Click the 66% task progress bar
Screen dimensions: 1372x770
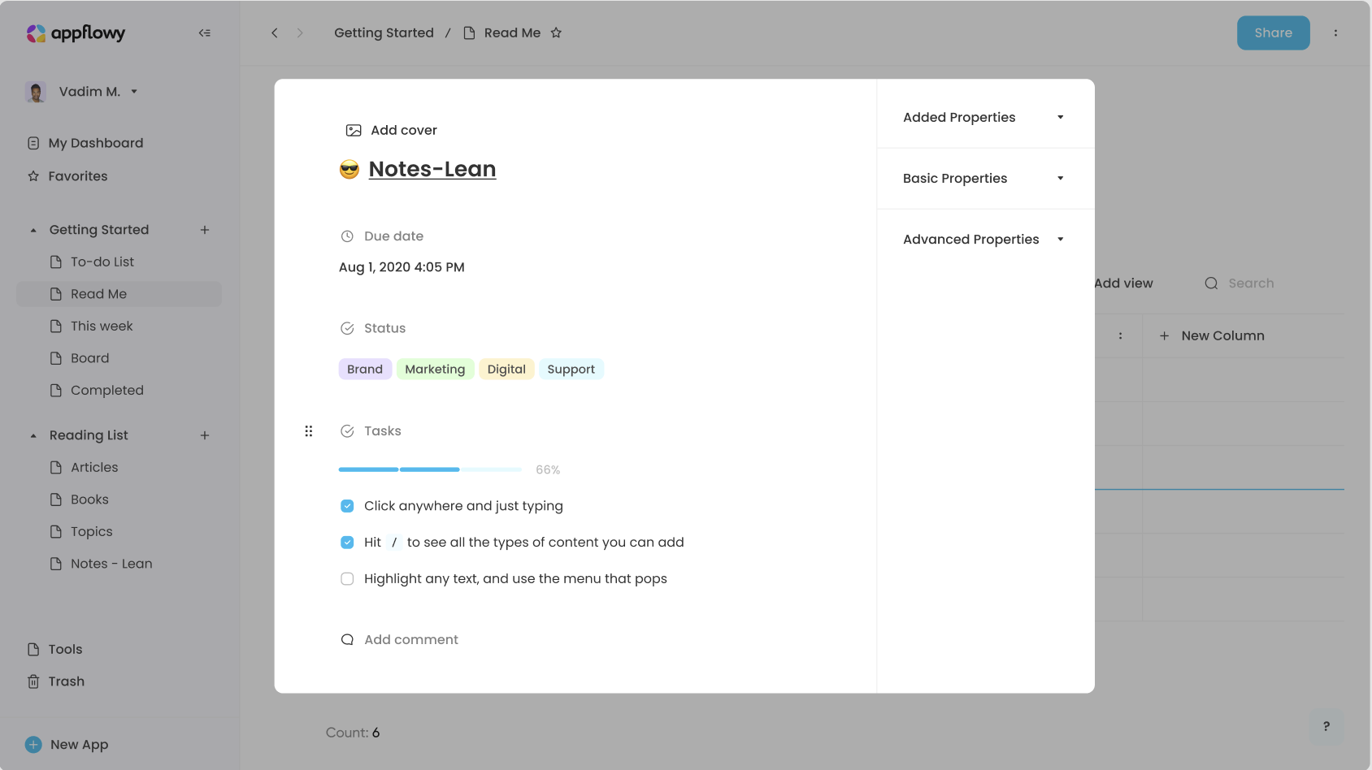coord(429,469)
